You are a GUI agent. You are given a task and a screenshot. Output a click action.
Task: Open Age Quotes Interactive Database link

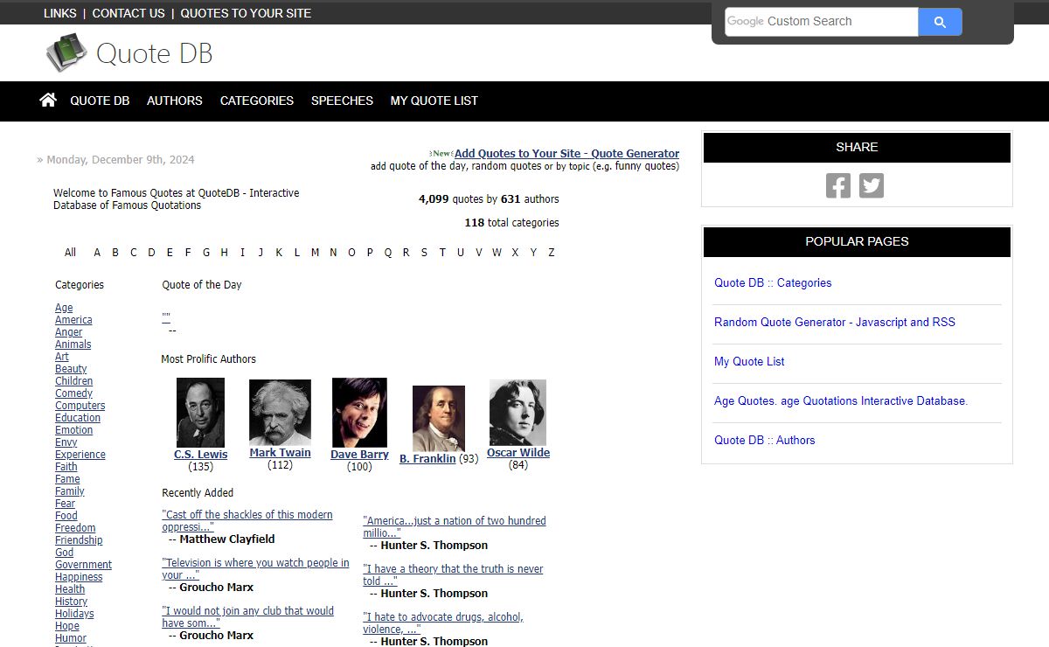pos(841,400)
